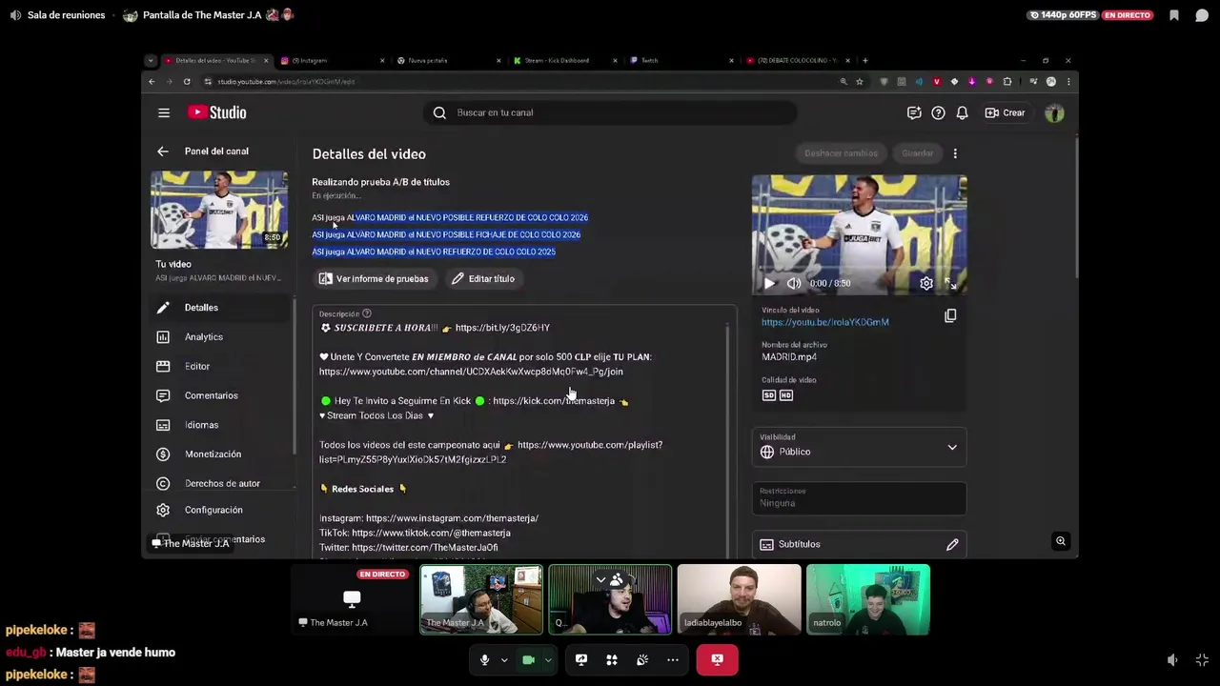Viewport: 1220px width, 686px height.
Task: Reload the page in the shared browser
Action: pyautogui.click(x=187, y=82)
